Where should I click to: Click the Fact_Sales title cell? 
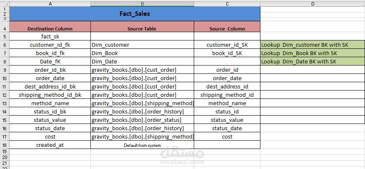coord(135,14)
